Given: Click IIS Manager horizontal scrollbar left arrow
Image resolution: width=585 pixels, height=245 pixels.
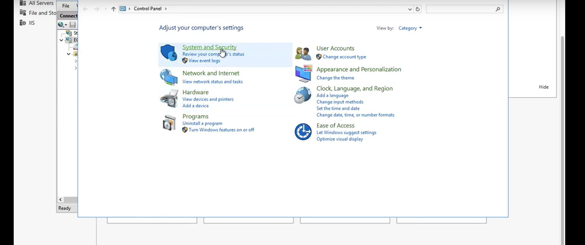Looking at the screenshot, I should coord(60,199).
